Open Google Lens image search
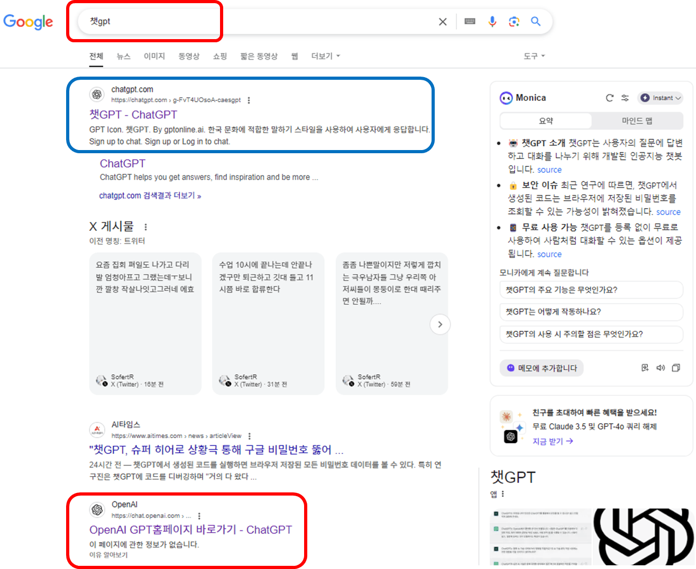Viewport: 696px width, 569px height. pos(514,22)
